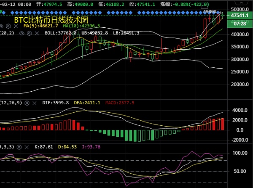253x188 pixels.
Task: Close the KDJ indicator panel
Action: click(x=27, y=147)
